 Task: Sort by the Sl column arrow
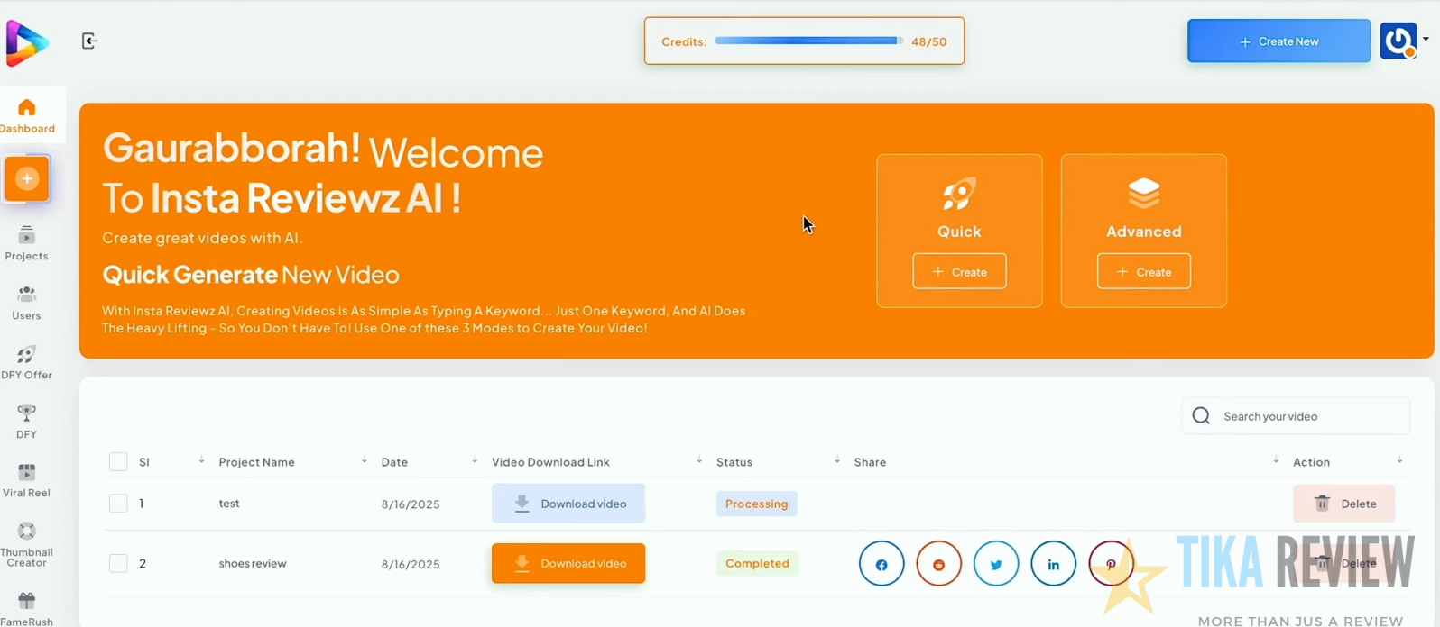(201, 460)
